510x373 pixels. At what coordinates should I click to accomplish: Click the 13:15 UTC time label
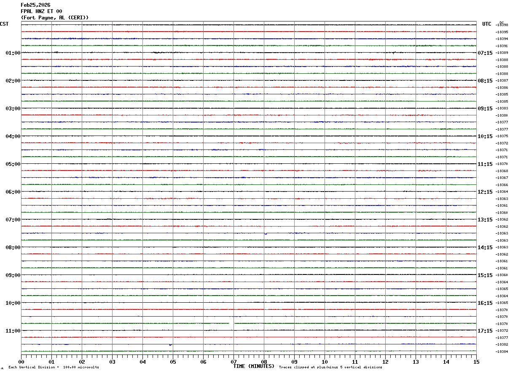click(x=485, y=220)
